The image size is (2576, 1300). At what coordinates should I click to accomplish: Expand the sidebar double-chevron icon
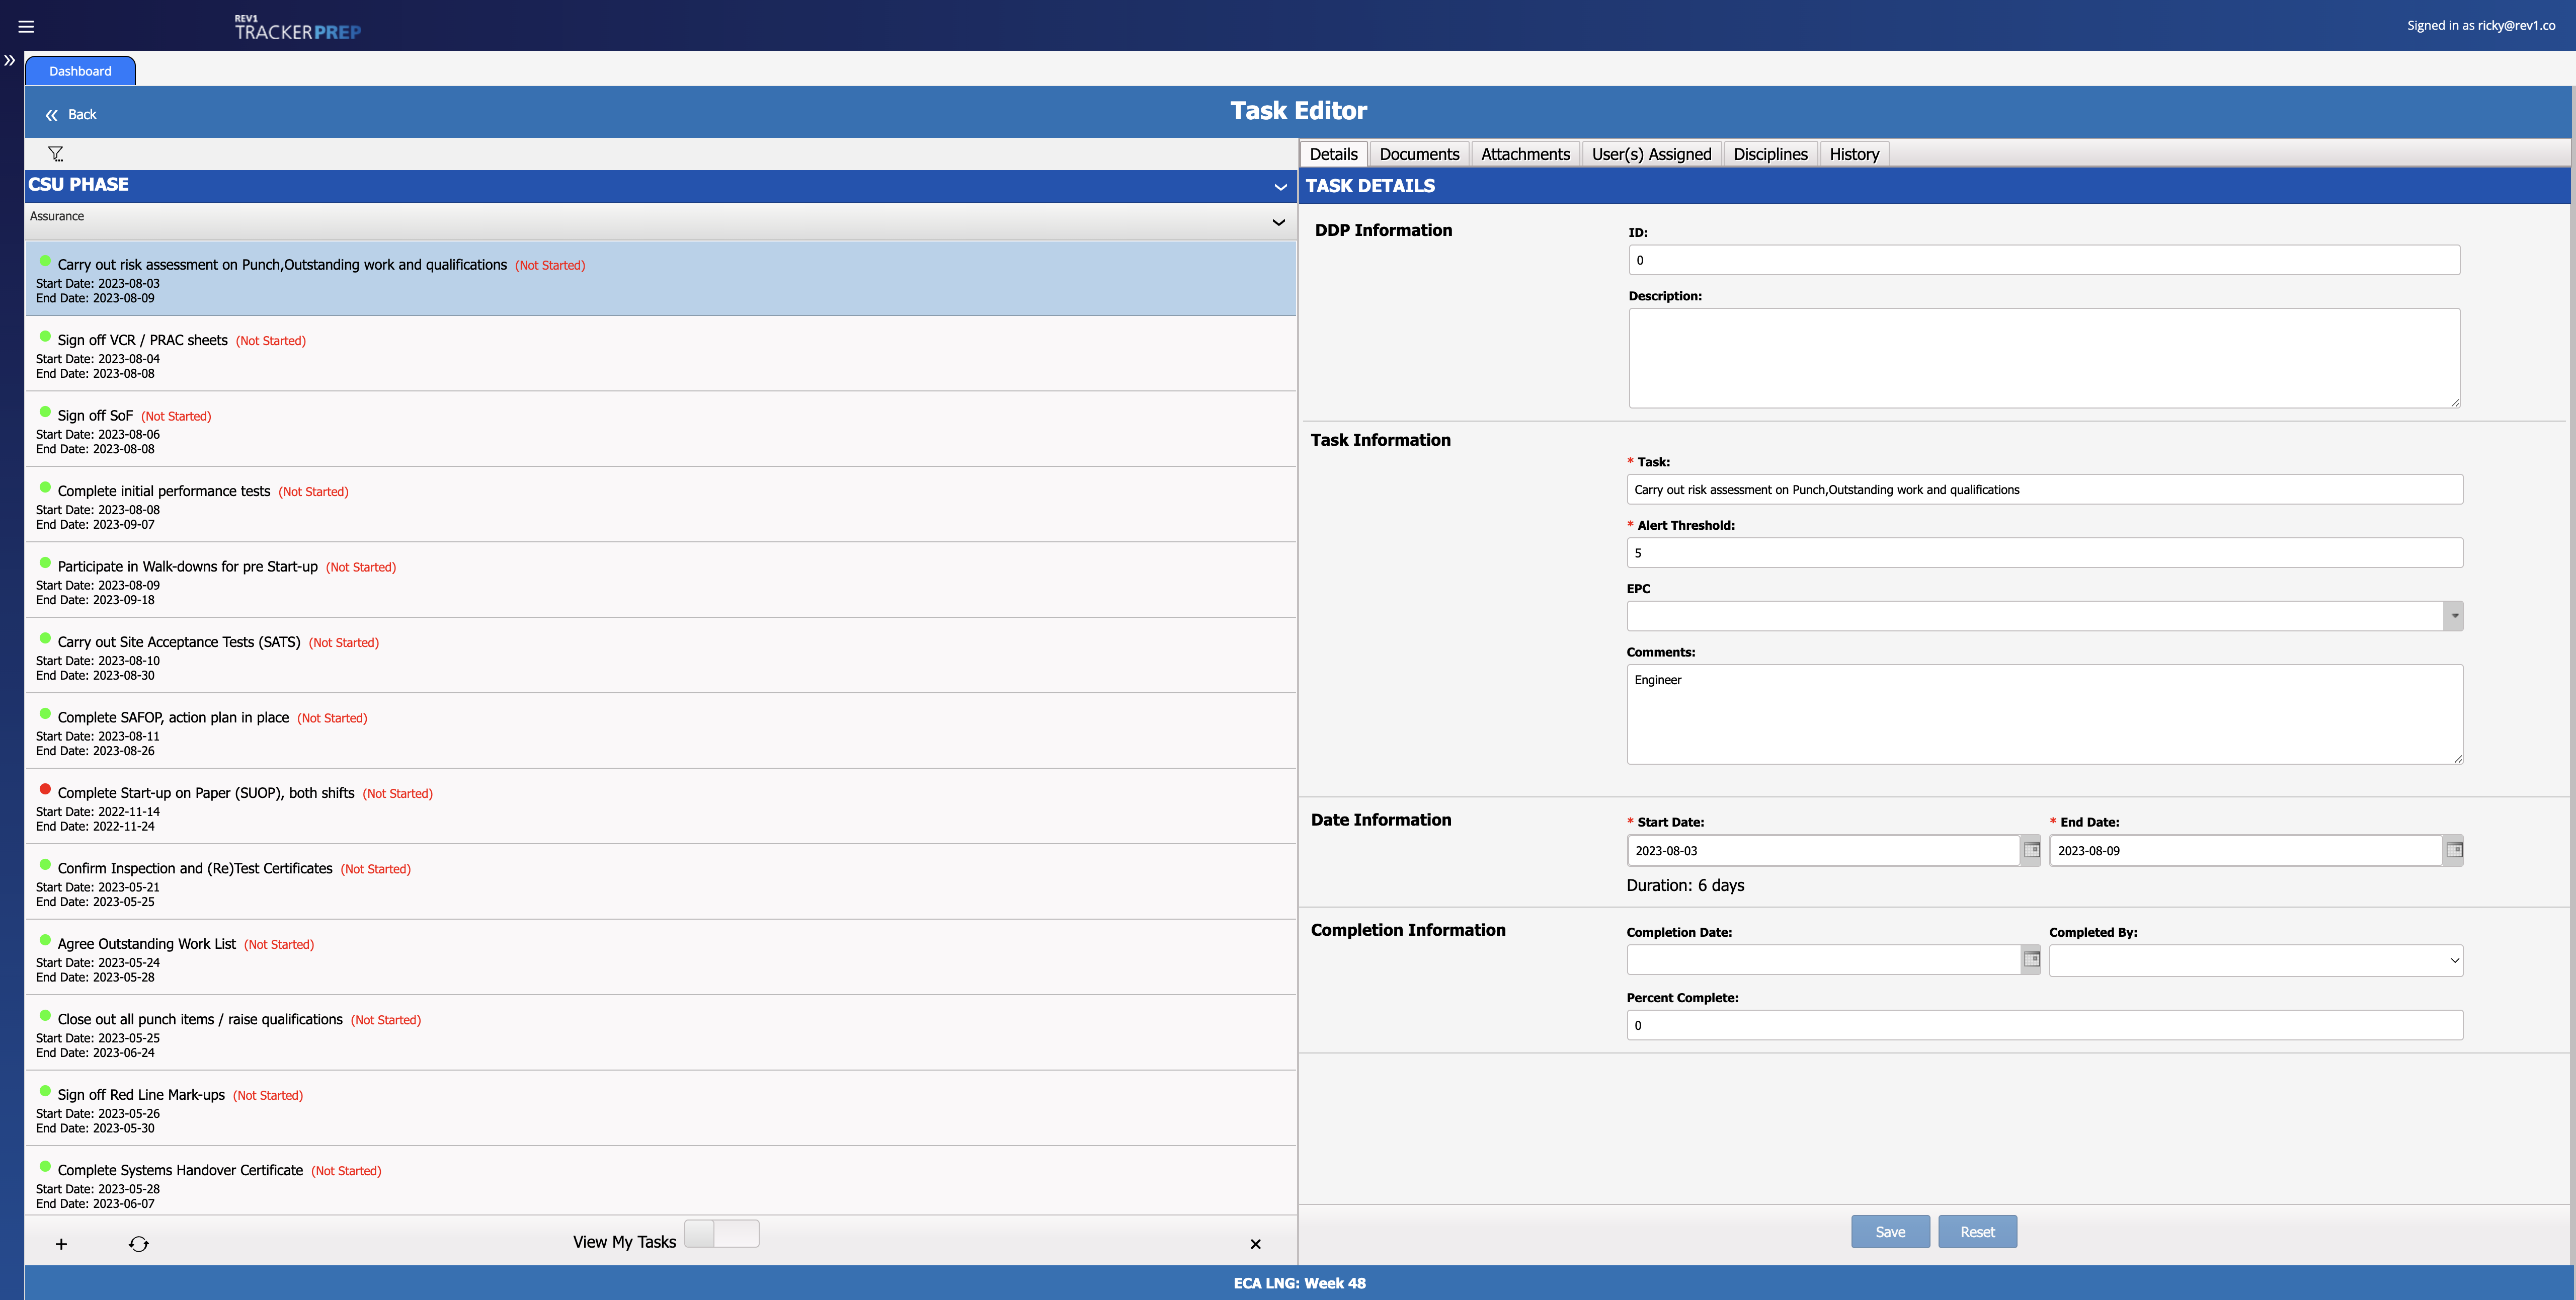10,61
